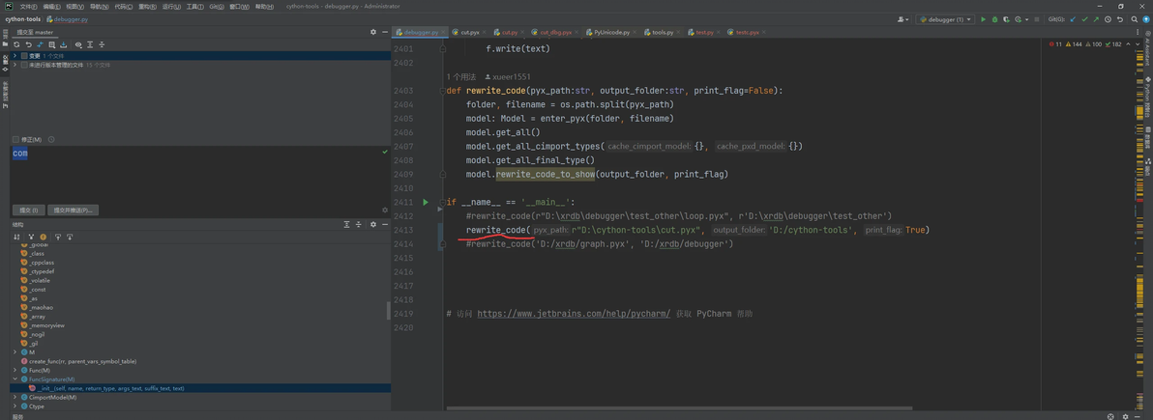Screen dimensions: 1153x420
Task: Click the run gutter arrow at line 2411
Action: point(425,202)
